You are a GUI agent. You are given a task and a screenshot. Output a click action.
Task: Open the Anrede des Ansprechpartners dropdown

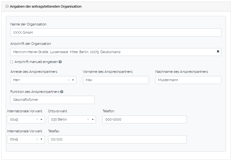coord(73,80)
